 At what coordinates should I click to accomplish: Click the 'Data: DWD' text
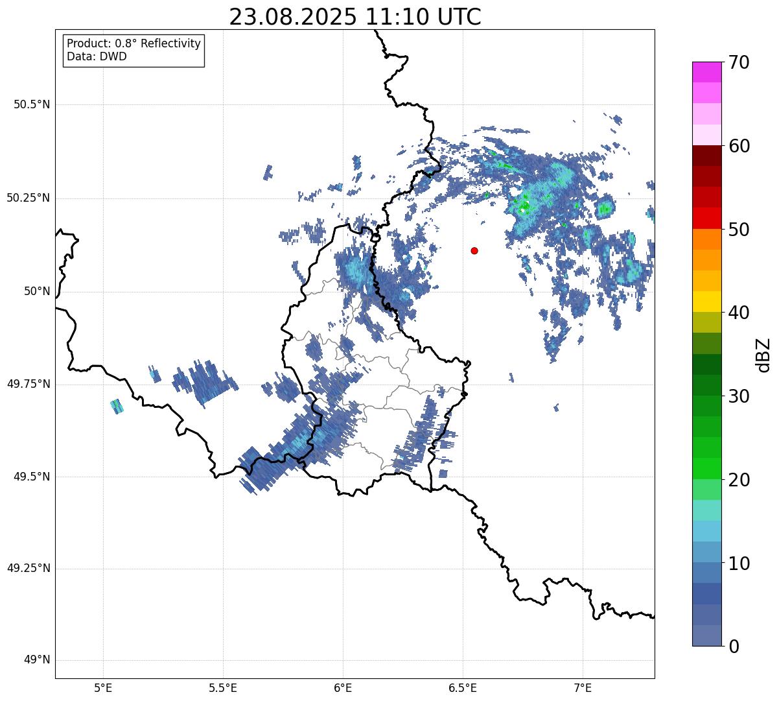tap(97, 56)
